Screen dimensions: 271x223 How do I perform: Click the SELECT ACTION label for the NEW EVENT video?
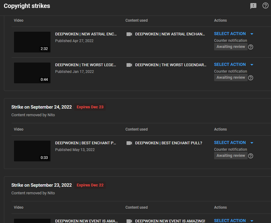tap(230, 221)
